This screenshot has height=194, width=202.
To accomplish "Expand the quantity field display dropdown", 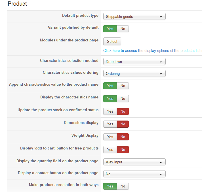I will point(134,162).
